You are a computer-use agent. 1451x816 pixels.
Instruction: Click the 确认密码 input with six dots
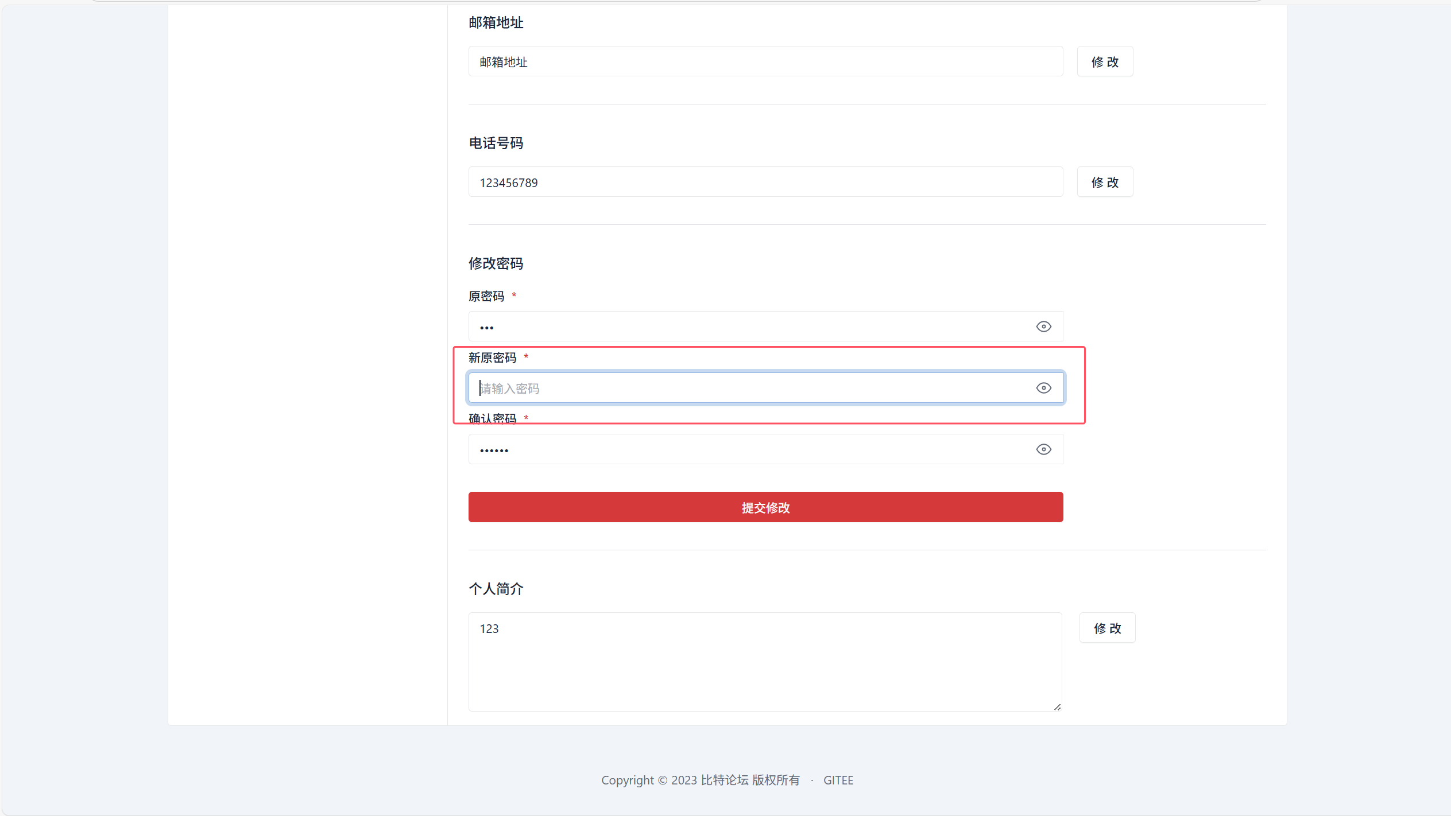[746, 449]
